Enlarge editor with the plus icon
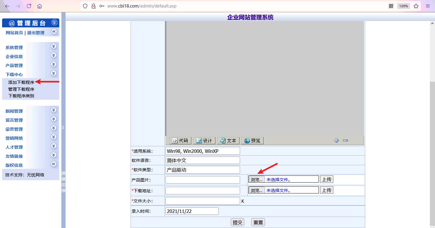This screenshot has height=228, width=435. point(337,140)
